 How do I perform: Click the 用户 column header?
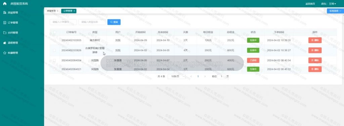coord(118,32)
